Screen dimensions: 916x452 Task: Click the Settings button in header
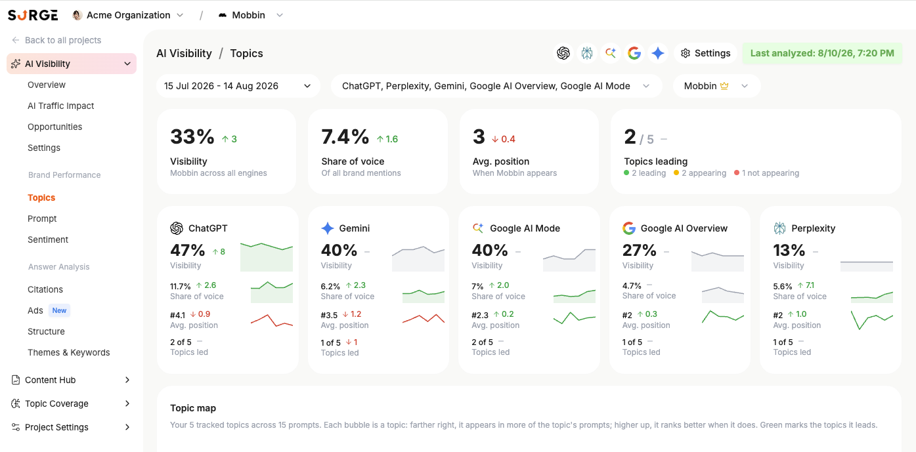pyautogui.click(x=705, y=53)
